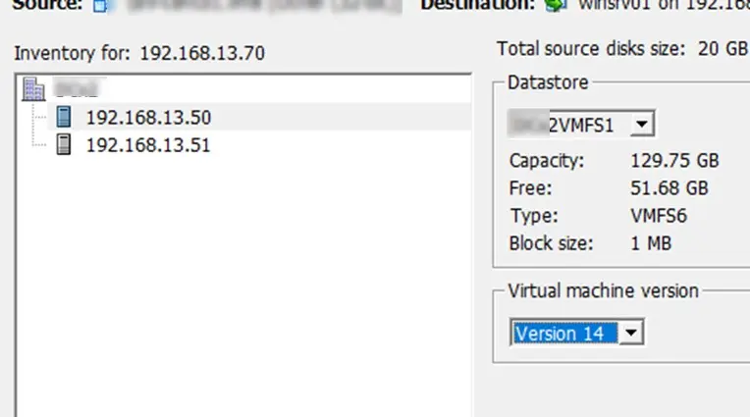Click the blue source machine icon
This screenshot has height=417, width=750.
point(100,5)
